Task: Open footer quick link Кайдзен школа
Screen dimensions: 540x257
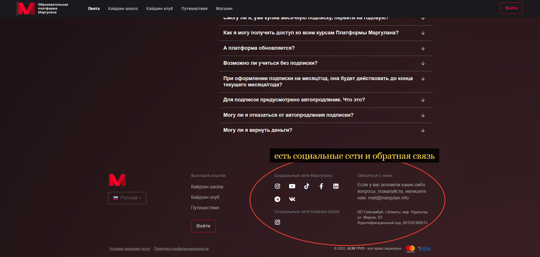Action: 207,187
